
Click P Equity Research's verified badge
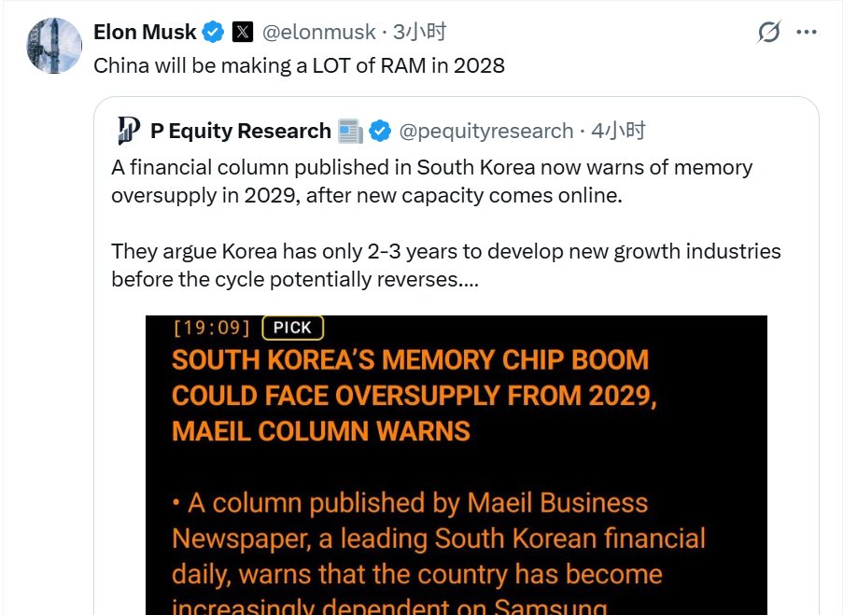[380, 132]
